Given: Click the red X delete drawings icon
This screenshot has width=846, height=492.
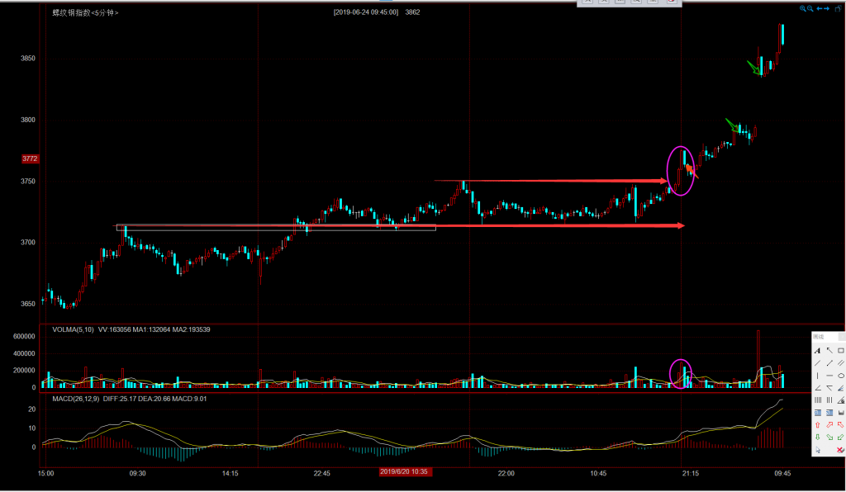Looking at the screenshot, I should point(841,450).
